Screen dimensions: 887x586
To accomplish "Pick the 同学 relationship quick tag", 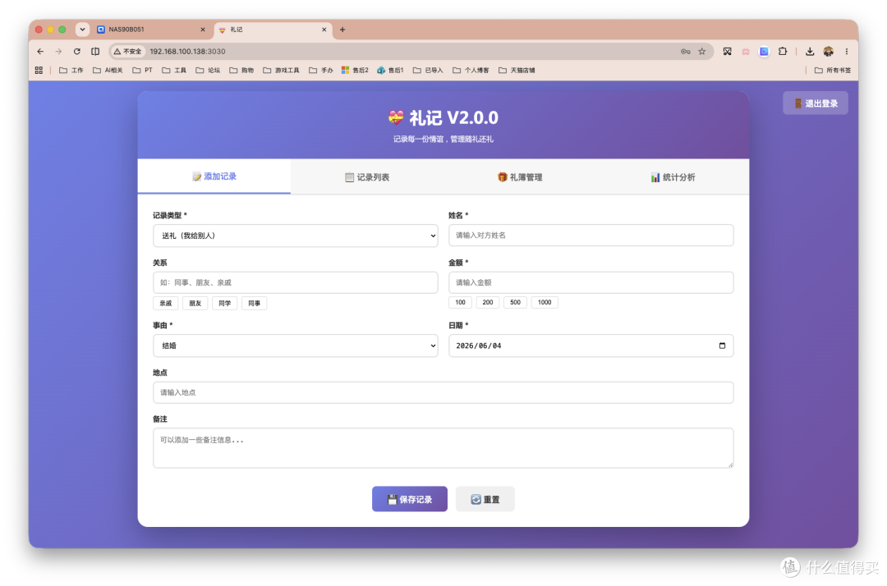I will coord(224,304).
